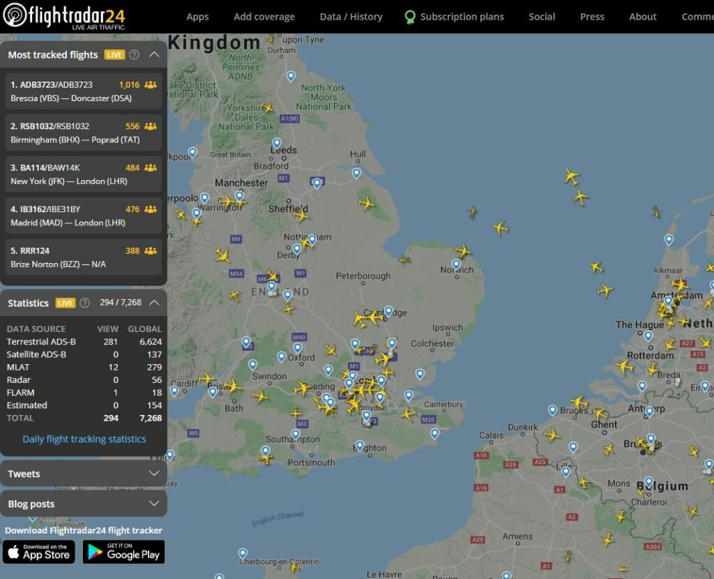Open the About menu
This screenshot has height=579, width=714.
(x=642, y=17)
